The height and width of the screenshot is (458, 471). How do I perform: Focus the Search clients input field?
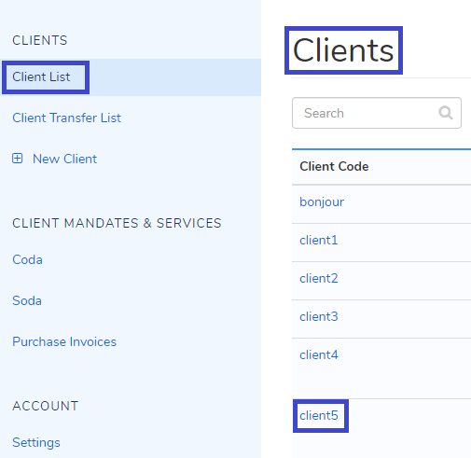[377, 113]
